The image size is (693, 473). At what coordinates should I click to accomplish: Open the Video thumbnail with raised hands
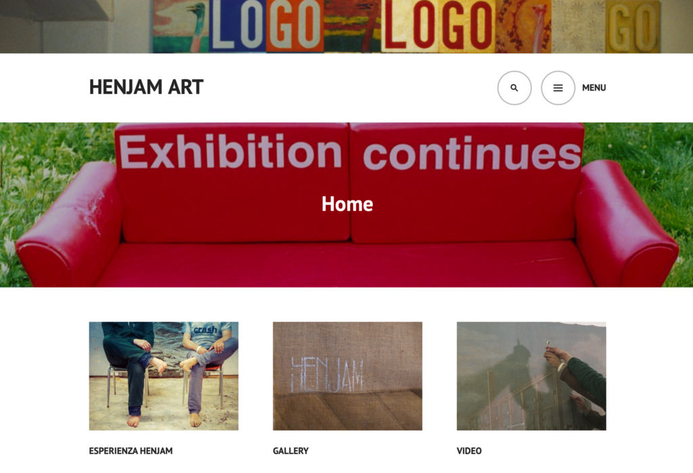click(x=531, y=376)
